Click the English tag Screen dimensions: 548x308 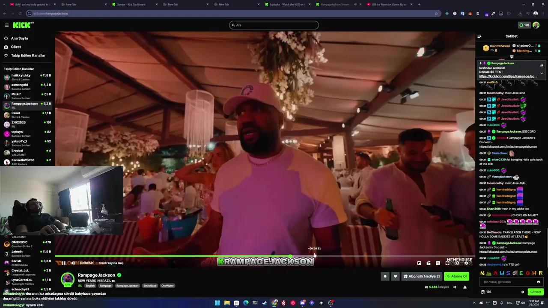tap(90, 286)
